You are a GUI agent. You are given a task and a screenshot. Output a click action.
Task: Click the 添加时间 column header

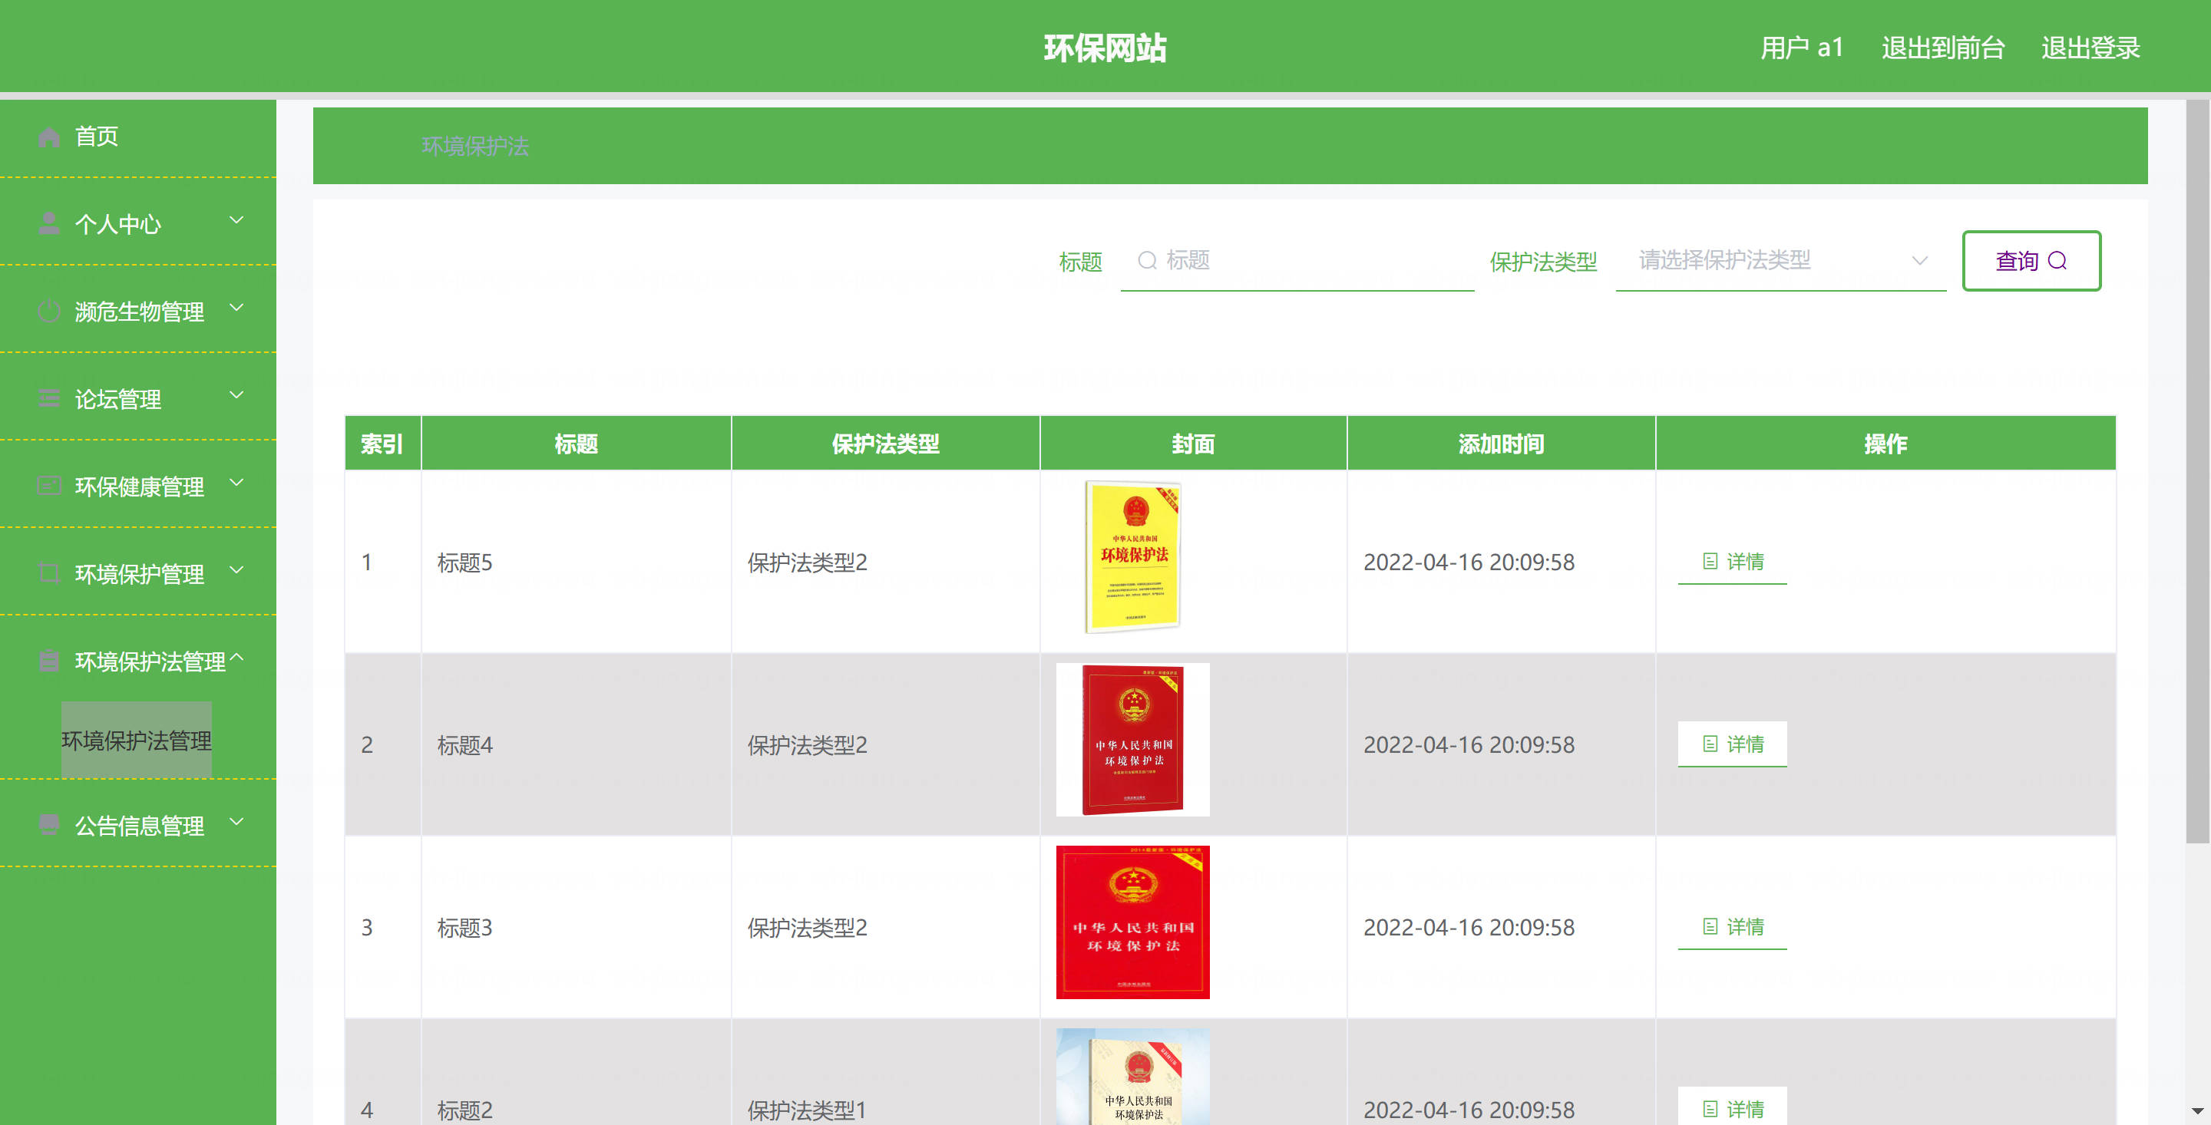pos(1501,444)
